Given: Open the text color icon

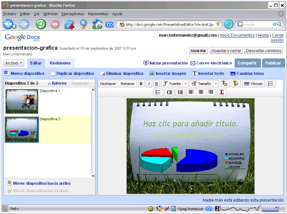Looking at the screenshot, I should [x=224, y=84].
